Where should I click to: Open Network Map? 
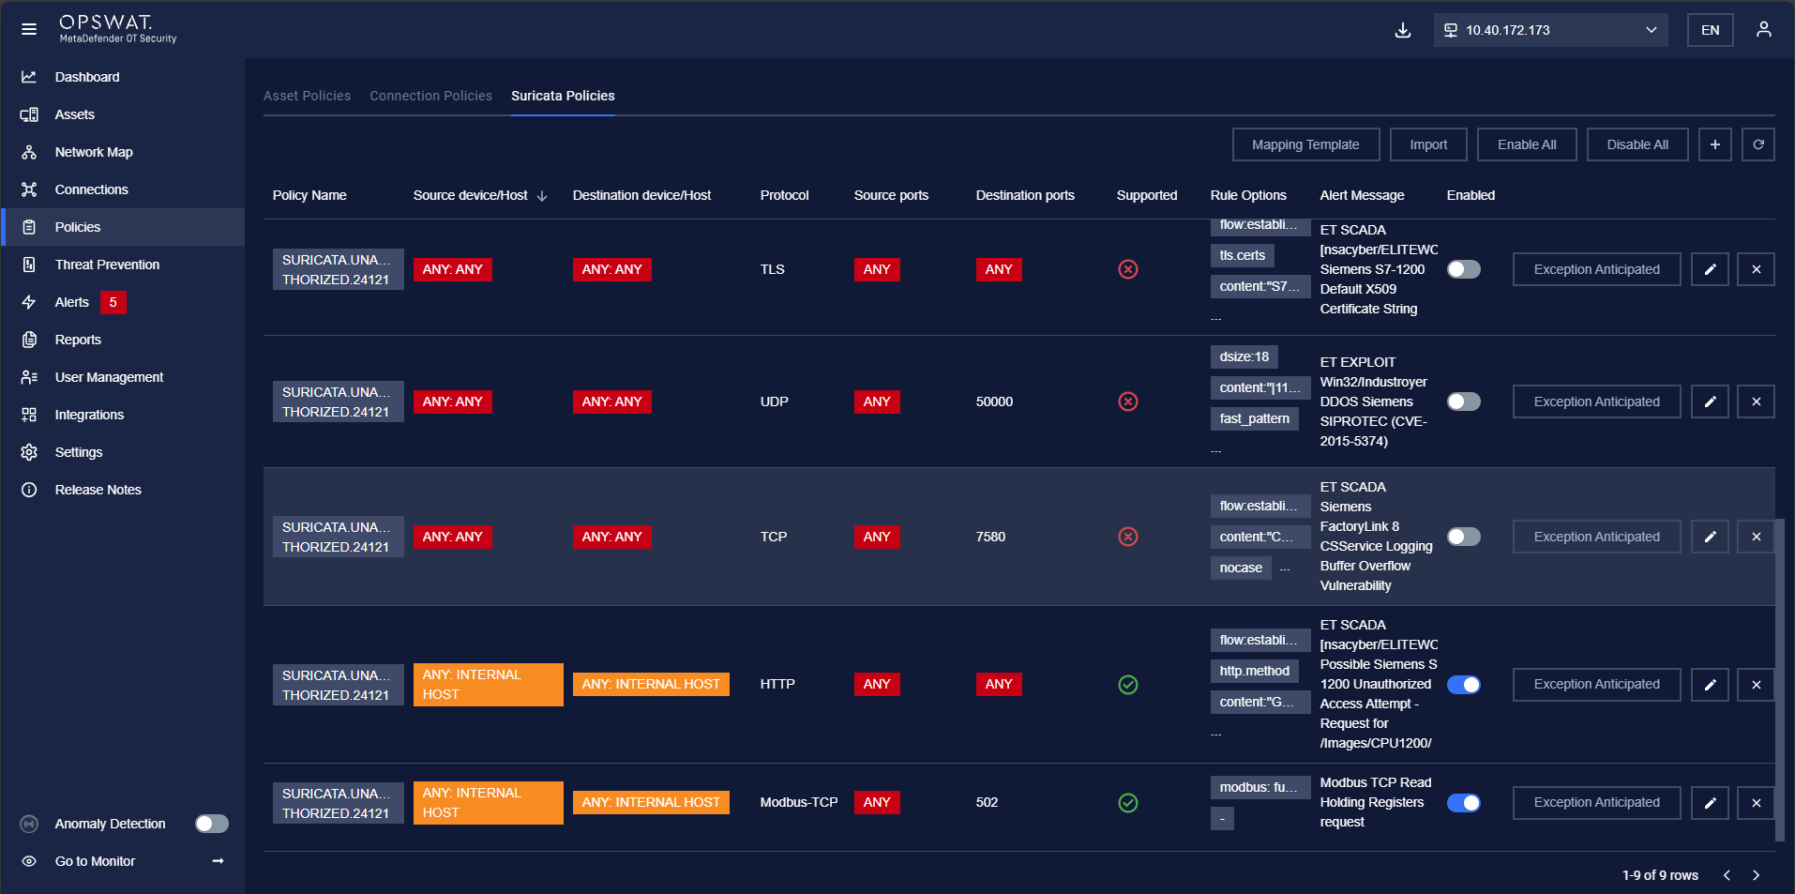(x=94, y=152)
